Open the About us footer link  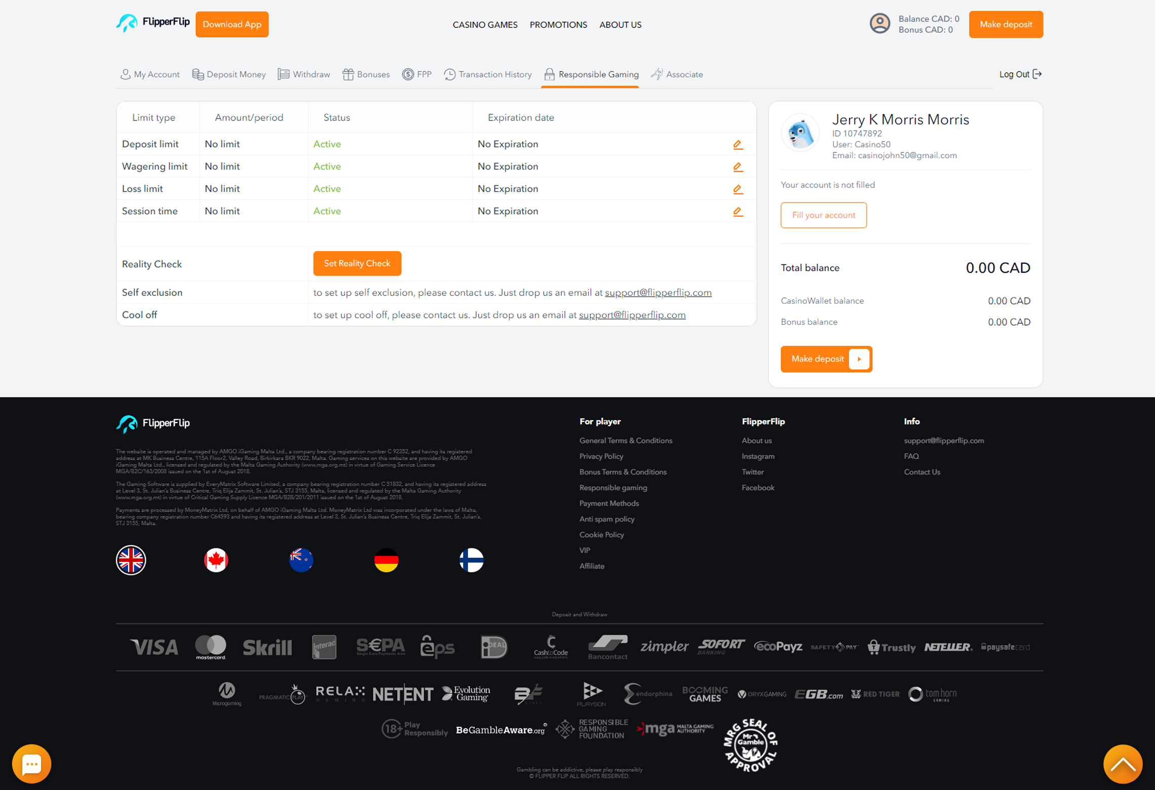click(x=756, y=441)
